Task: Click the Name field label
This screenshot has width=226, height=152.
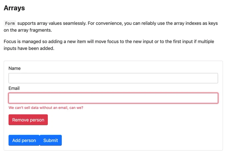Action: coord(15,68)
